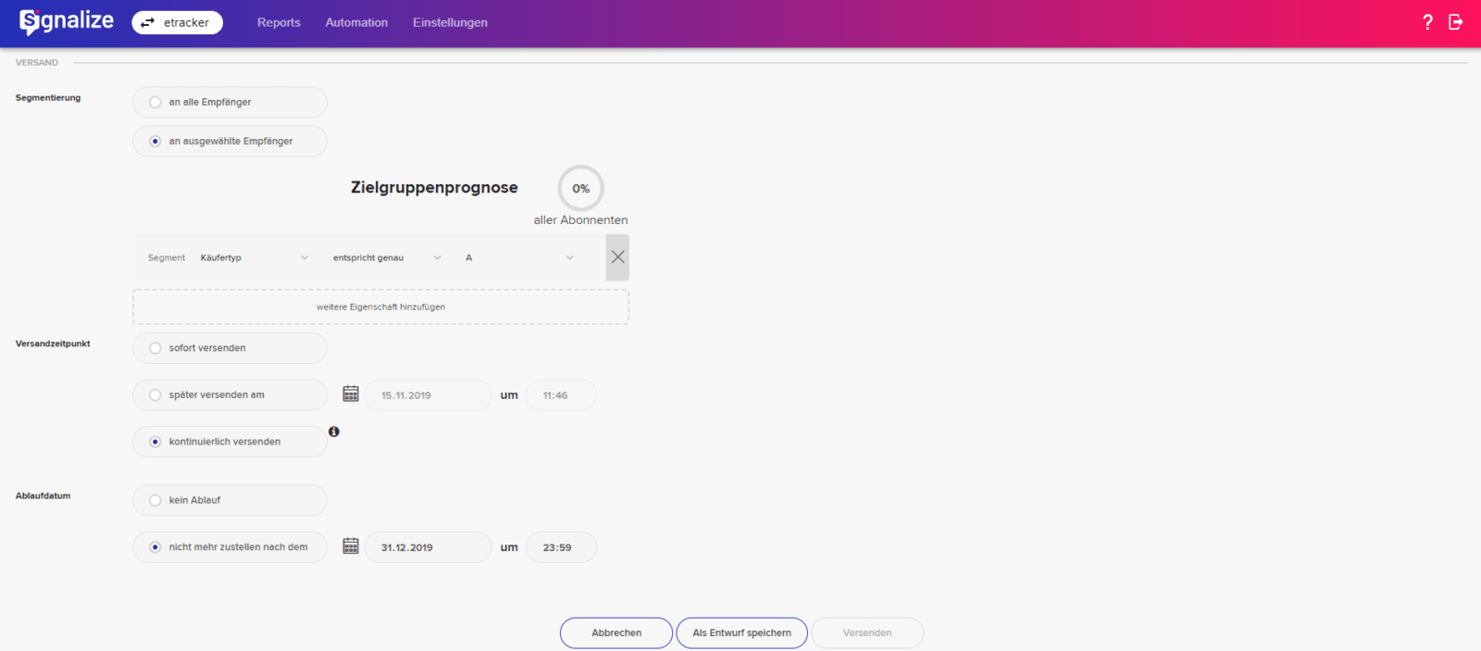Image resolution: width=1481 pixels, height=651 pixels.
Task: Open the 'entspricht genau' operator dropdown
Action: (x=387, y=257)
